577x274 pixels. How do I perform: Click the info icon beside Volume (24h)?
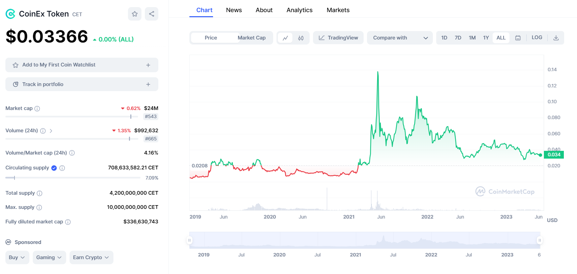(43, 131)
